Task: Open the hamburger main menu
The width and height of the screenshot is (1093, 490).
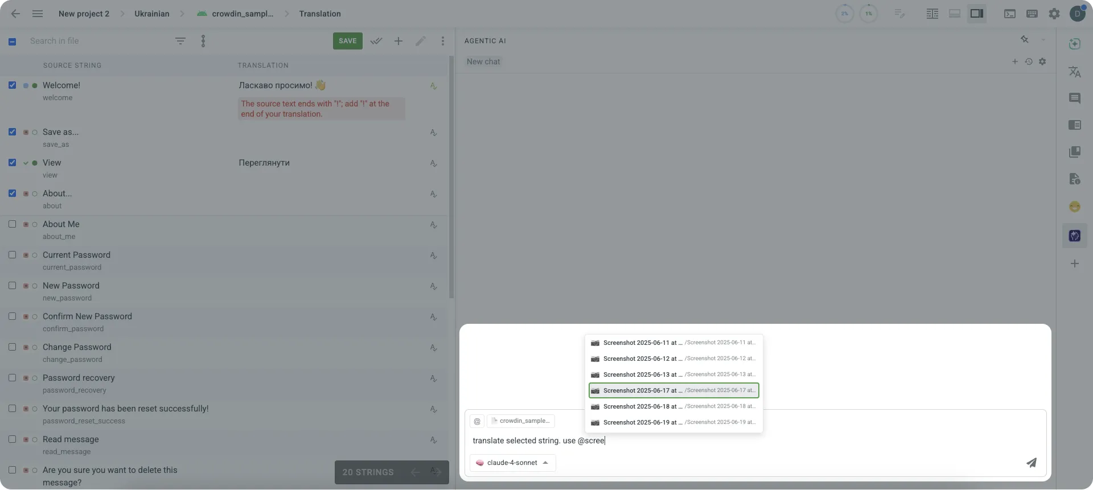Action: click(x=38, y=14)
